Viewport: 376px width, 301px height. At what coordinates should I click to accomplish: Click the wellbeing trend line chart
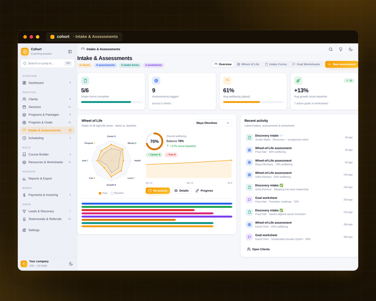pyautogui.click(x=189, y=169)
